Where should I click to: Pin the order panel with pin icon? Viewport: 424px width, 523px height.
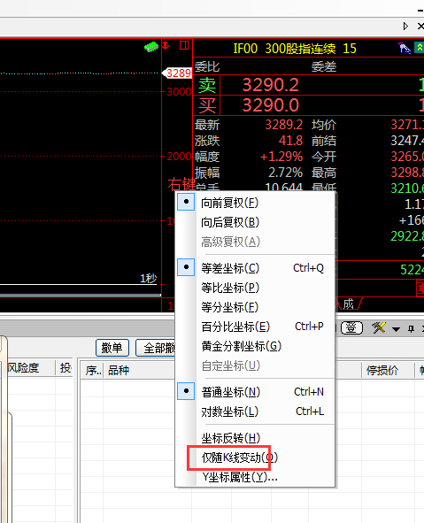pyautogui.click(x=411, y=329)
